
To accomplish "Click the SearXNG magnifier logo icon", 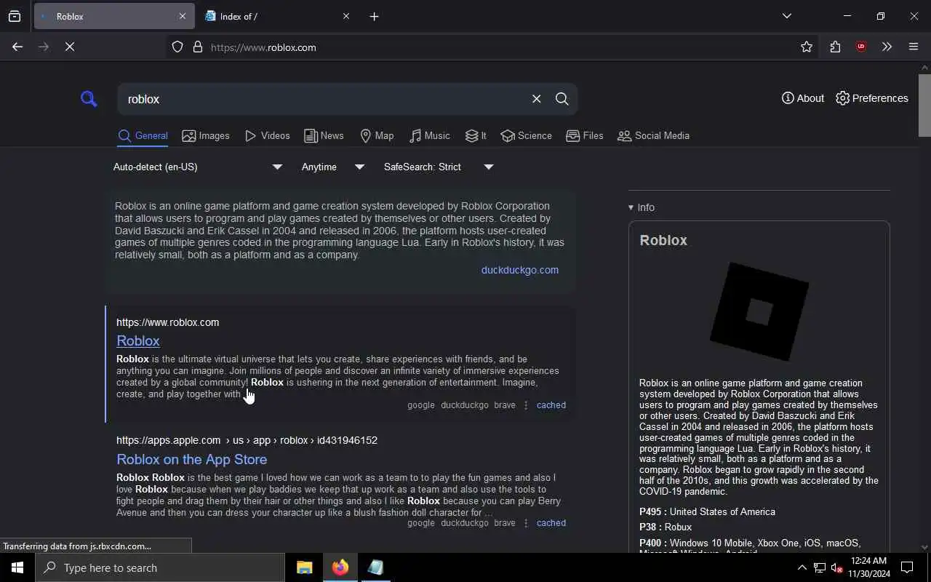I will (x=89, y=98).
